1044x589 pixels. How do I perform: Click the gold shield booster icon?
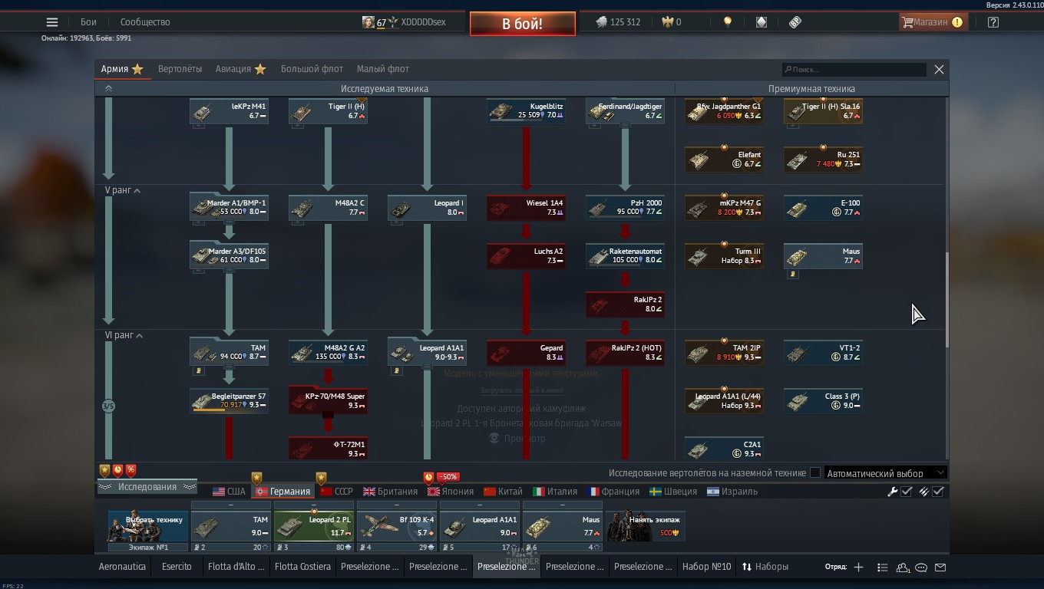(x=105, y=470)
